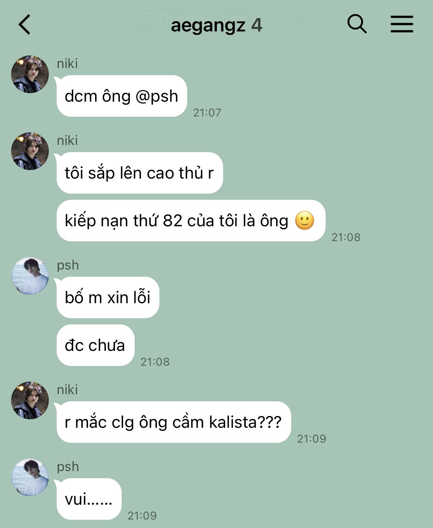
Task: Open the hamburger menu icon
Action: (x=402, y=24)
